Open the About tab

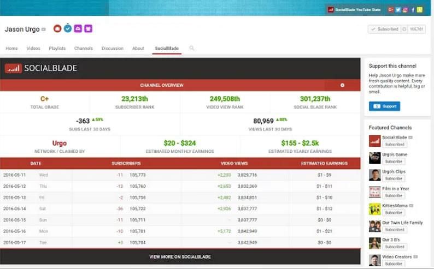138,49
